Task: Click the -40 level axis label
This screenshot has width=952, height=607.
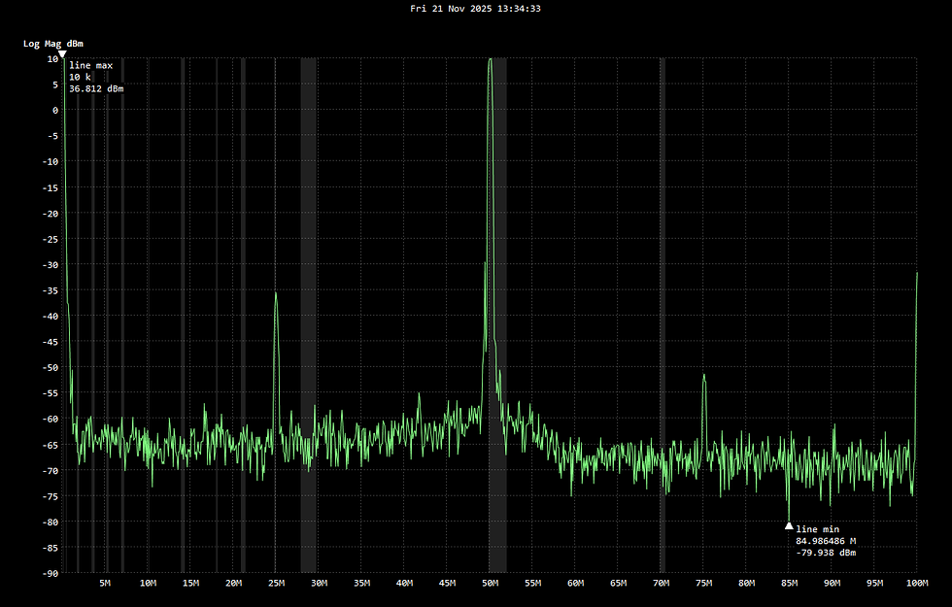Action: (x=51, y=317)
